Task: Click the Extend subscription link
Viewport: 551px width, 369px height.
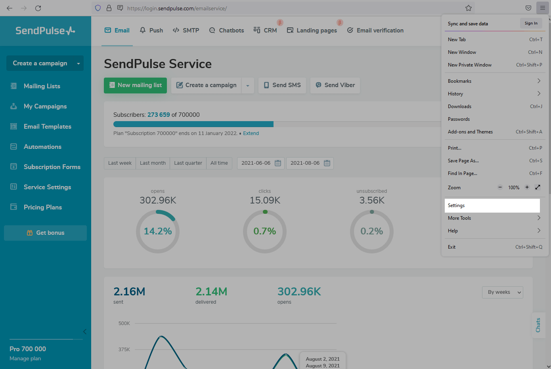Action: click(x=251, y=133)
